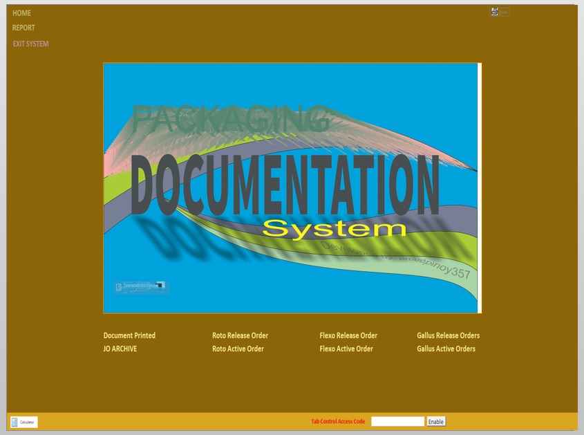The height and width of the screenshot is (435, 584).
Task: Open the REPORT menu
Action: (23, 28)
